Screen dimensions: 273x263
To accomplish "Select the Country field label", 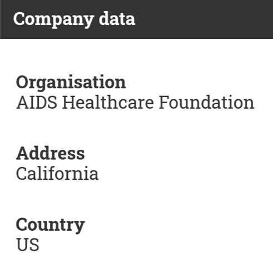I will (x=51, y=225).
